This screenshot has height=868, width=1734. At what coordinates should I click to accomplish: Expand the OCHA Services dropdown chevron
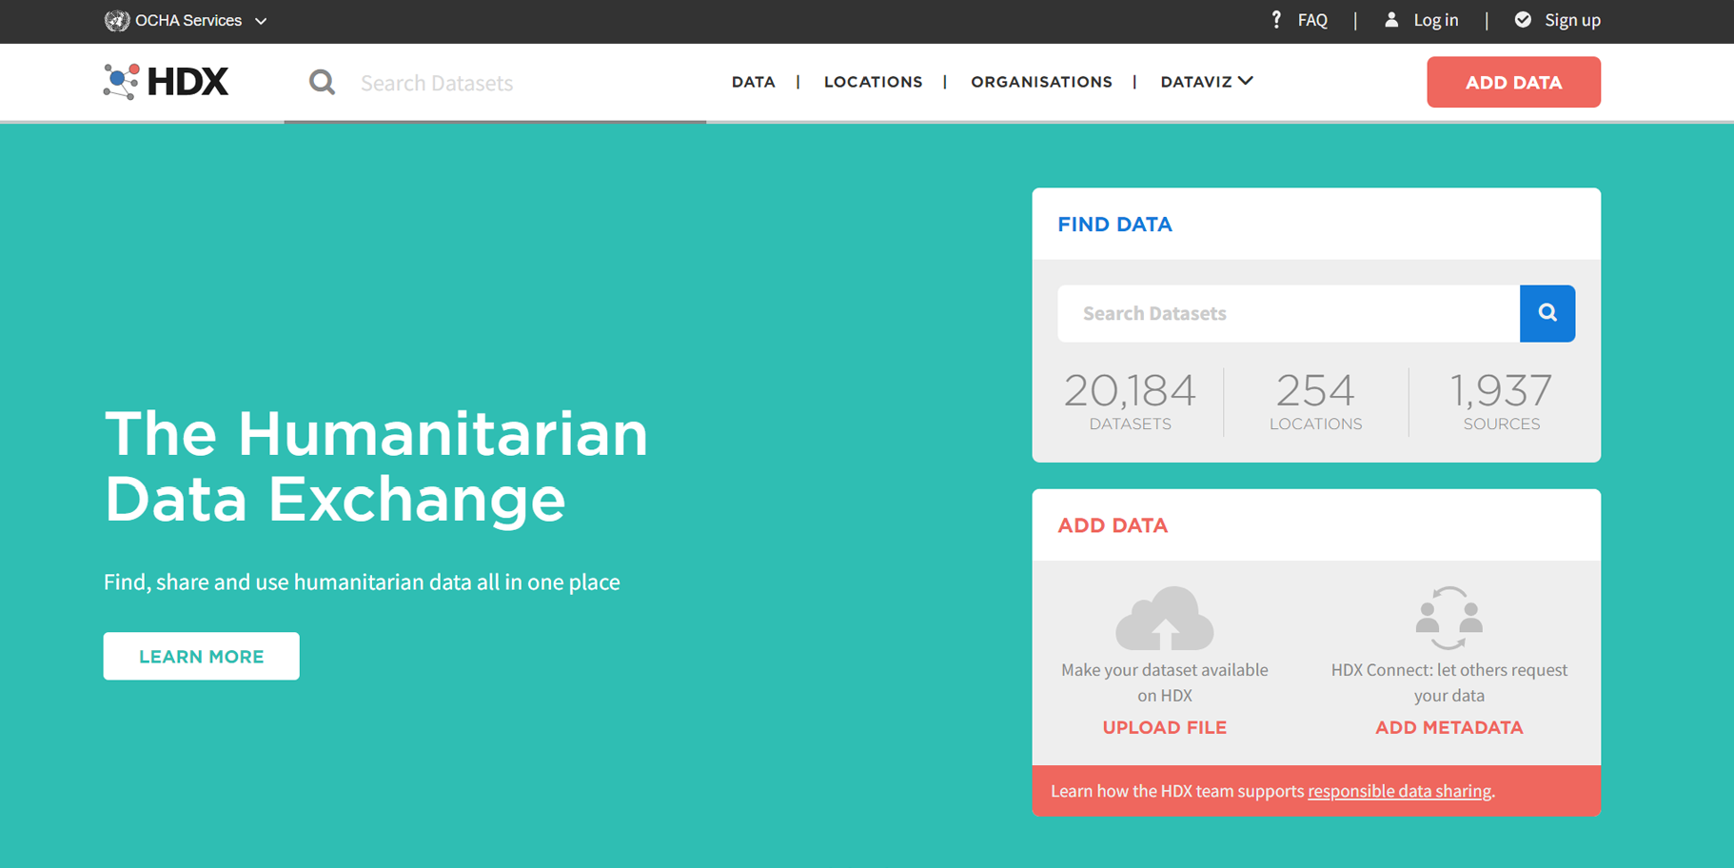[261, 21]
